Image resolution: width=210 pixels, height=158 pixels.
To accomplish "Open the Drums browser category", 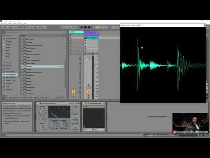I will coord(8,68).
